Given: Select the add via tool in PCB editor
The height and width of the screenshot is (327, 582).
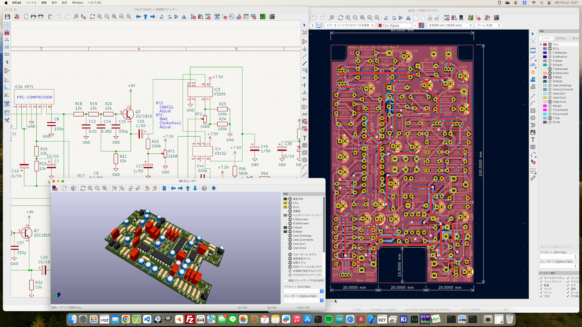Looking at the screenshot, I should coord(533,72).
